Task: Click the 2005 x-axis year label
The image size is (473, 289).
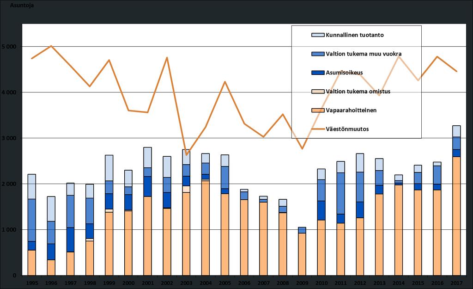Action: [x=225, y=283]
